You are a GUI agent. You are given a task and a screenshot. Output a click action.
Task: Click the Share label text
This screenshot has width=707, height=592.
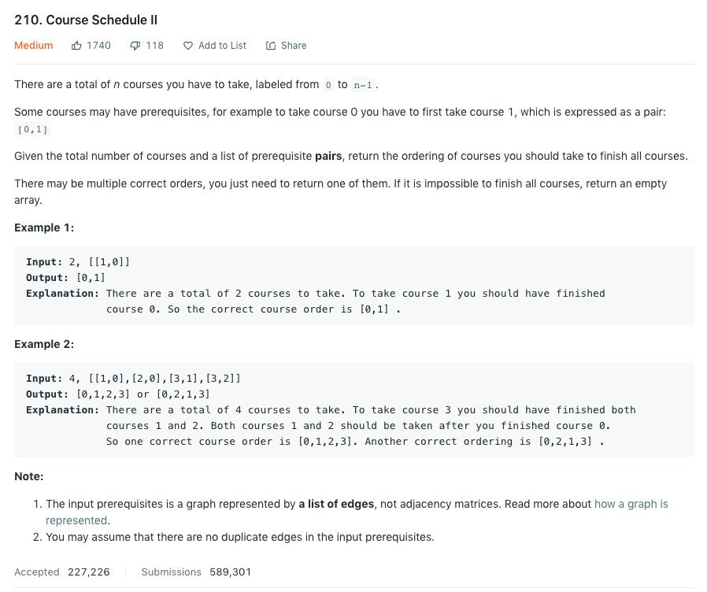click(x=294, y=46)
